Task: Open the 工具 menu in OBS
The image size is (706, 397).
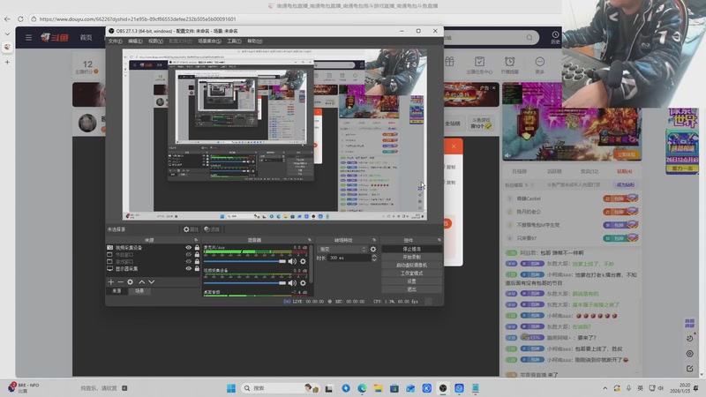Action: 234,41
